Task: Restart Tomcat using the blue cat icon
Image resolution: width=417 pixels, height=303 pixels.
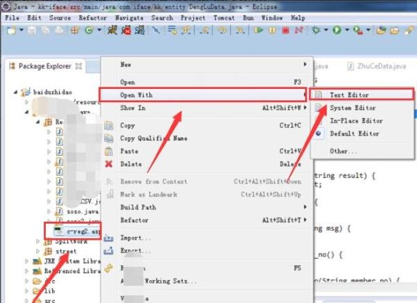Action: coord(140,31)
